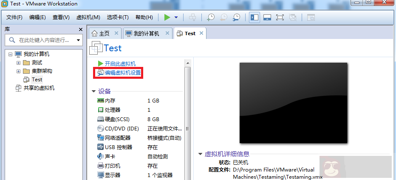Close the 主页 tab
The image size is (396, 180).
click(x=116, y=33)
